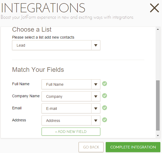Expand the E-mail field dropdown arrow
Screen dimensions: 162x153
96,109
